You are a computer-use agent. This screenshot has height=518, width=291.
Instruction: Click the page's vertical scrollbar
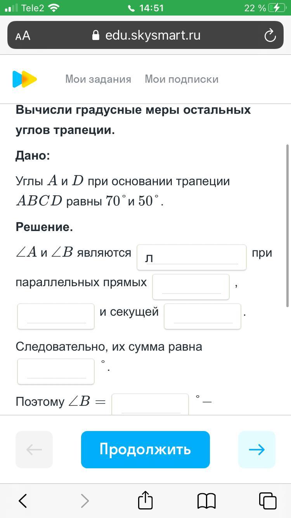[288, 225]
